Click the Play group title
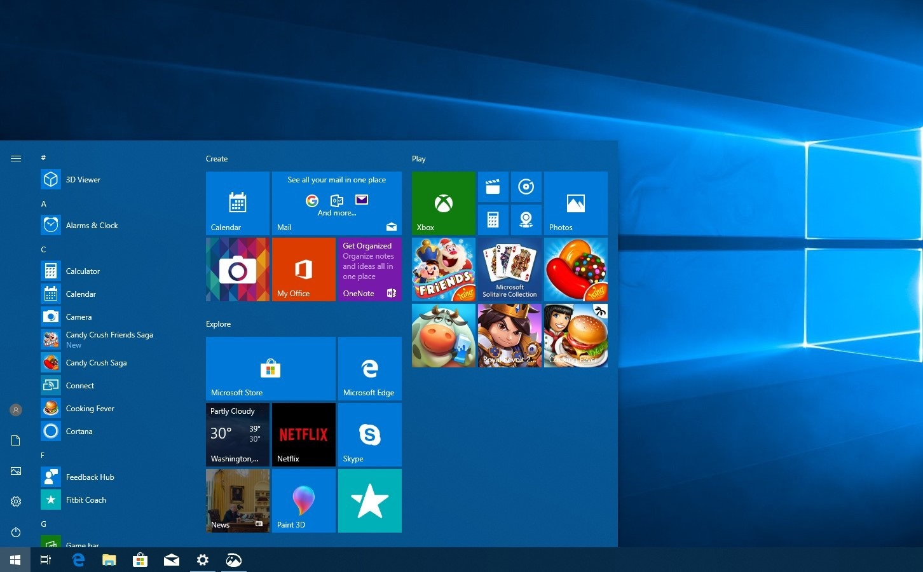Screen dimensions: 923x572 (x=419, y=159)
